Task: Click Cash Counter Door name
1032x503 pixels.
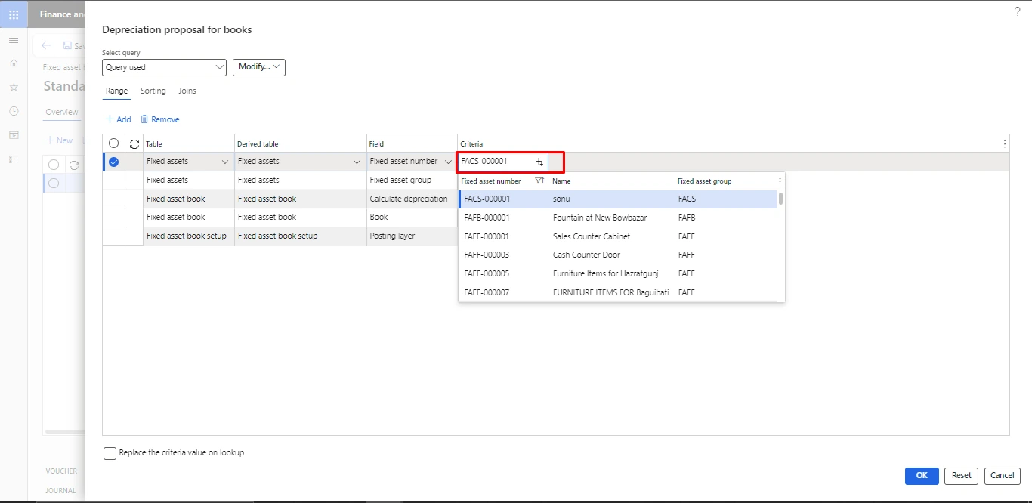Action: 586,255
